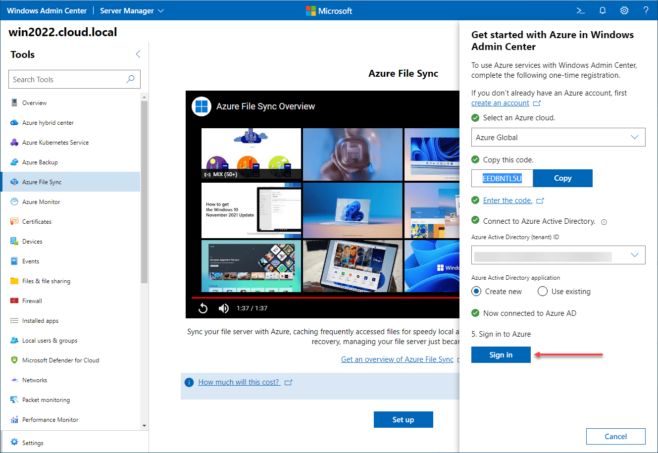Image resolution: width=658 pixels, height=453 pixels.
Task: Open the Server Manager dropdown
Action: click(131, 10)
